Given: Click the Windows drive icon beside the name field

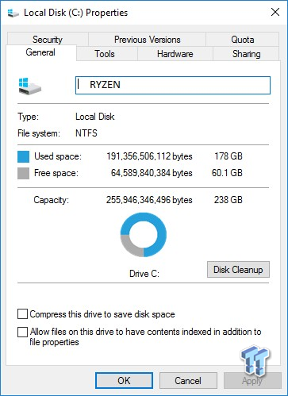Looking at the screenshot, I should coord(30,86).
